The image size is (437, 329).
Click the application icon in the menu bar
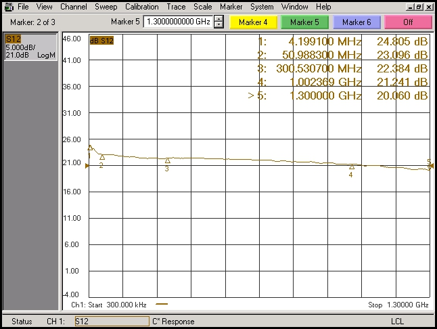click(8, 7)
